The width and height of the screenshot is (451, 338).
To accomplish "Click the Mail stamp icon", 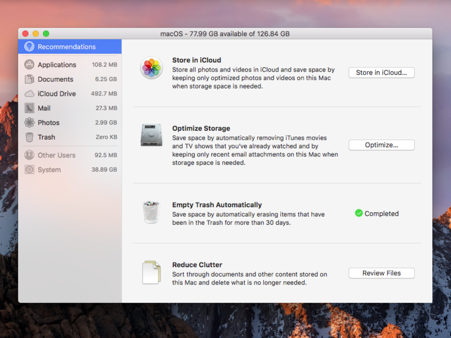I will click(29, 108).
